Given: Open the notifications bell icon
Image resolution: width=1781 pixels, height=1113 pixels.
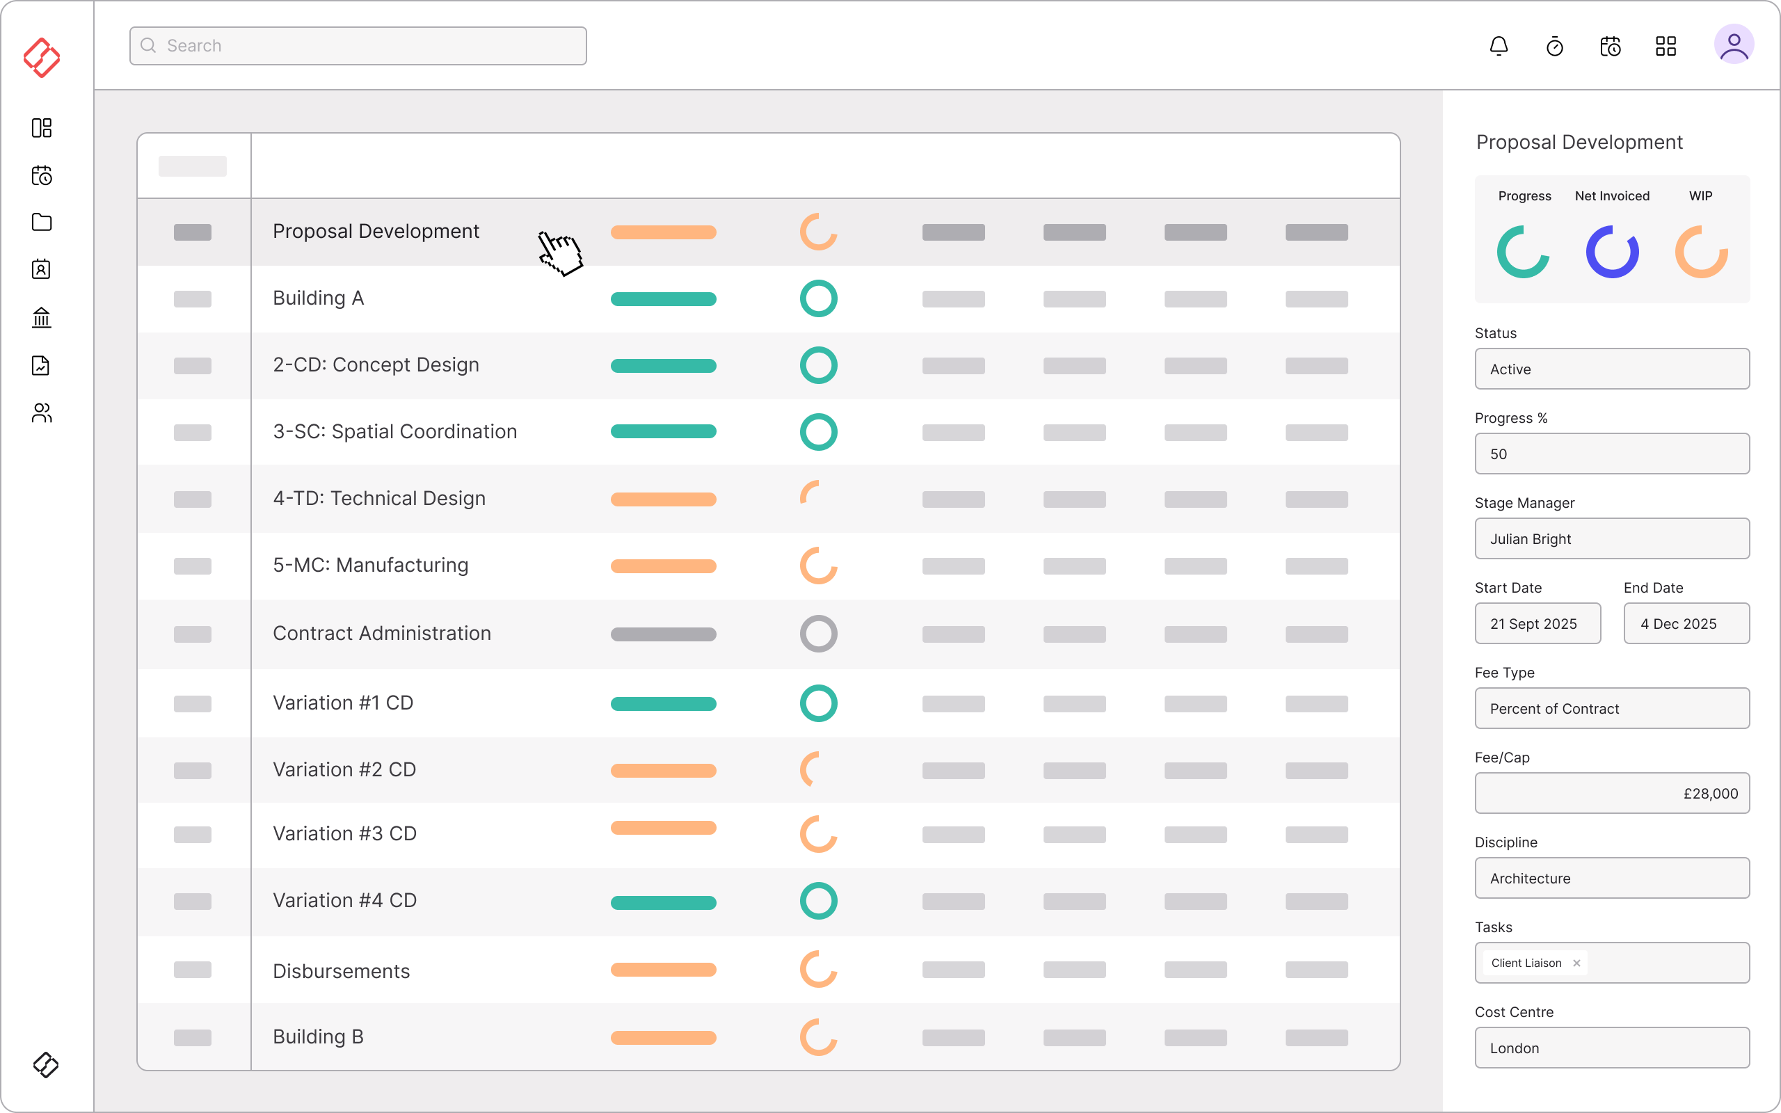Looking at the screenshot, I should 1499,47.
